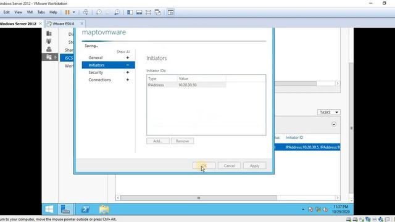This screenshot has height=222, width=395.
Task: Launch PowerShell from the taskbar
Action: point(85,209)
